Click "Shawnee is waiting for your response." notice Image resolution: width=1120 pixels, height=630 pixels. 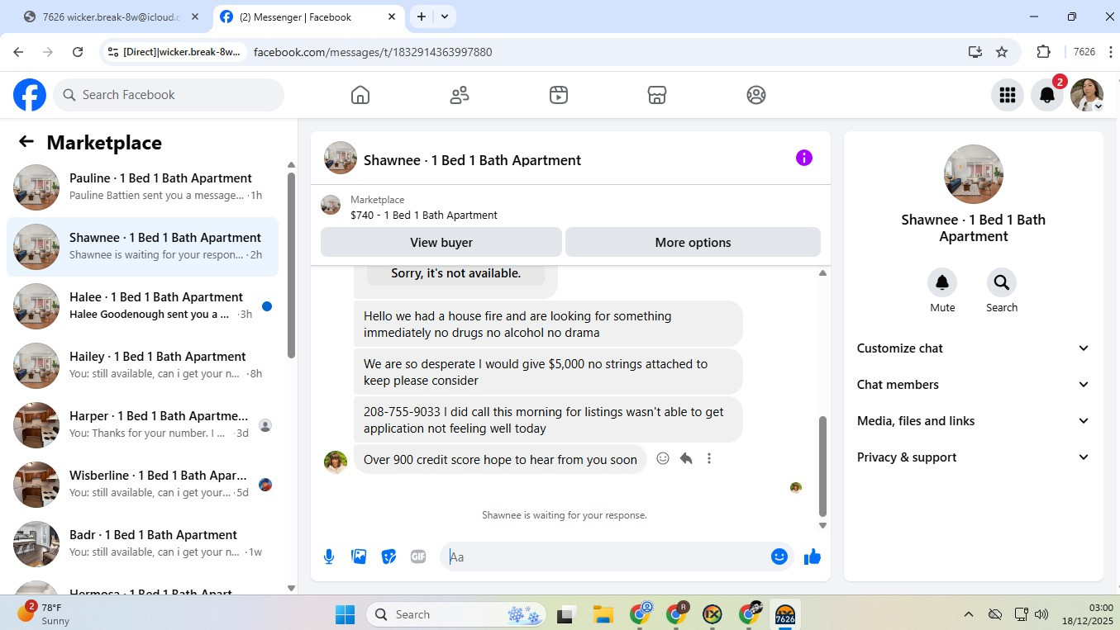click(565, 515)
